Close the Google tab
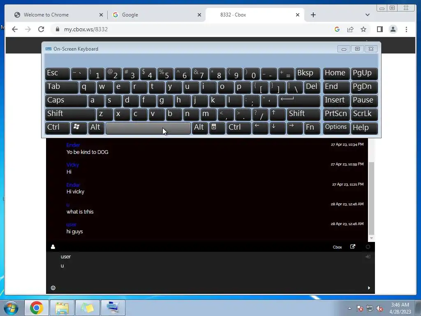The width and height of the screenshot is (421, 316). point(199,15)
